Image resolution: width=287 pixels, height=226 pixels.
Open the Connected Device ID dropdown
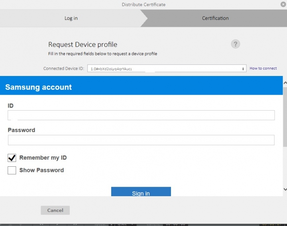pyautogui.click(x=167, y=68)
